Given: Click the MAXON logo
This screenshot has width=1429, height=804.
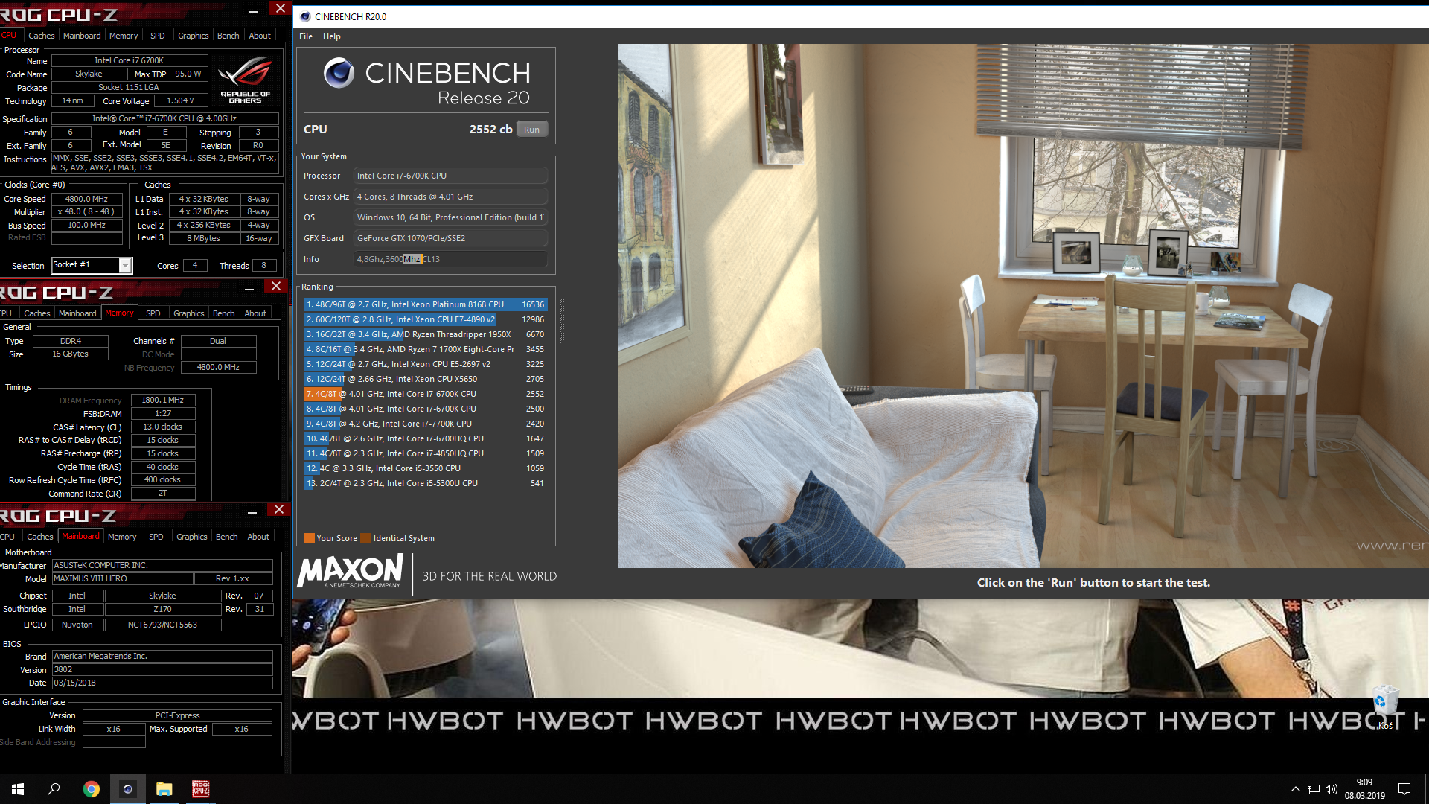Looking at the screenshot, I should click(x=350, y=572).
